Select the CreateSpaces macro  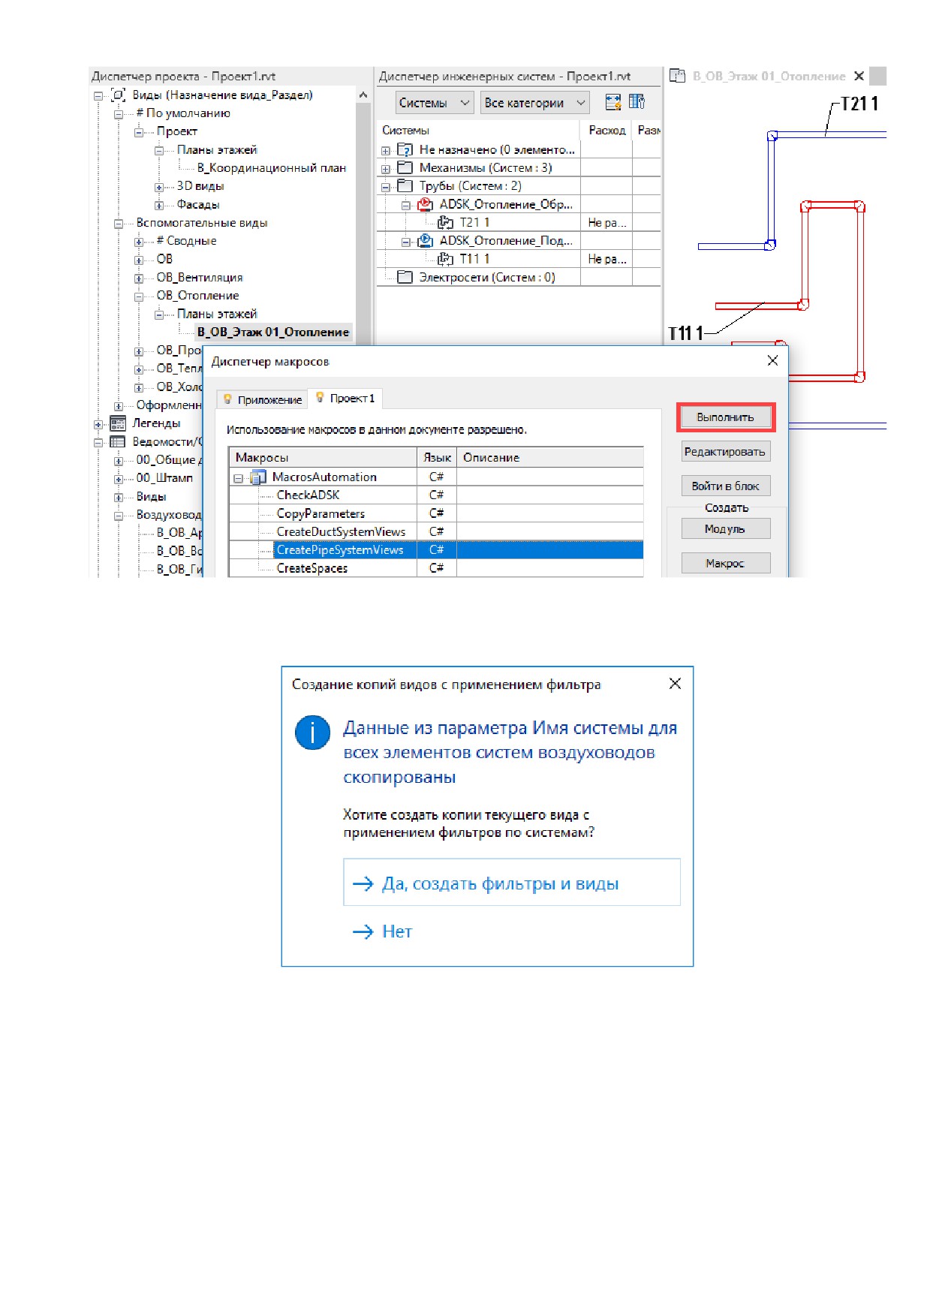[312, 569]
